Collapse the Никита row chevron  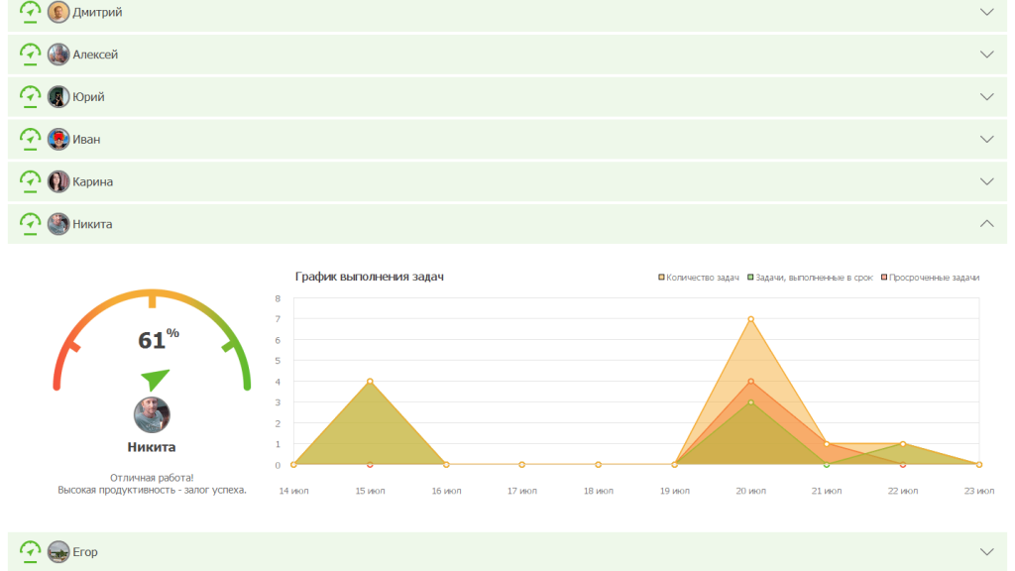(986, 223)
